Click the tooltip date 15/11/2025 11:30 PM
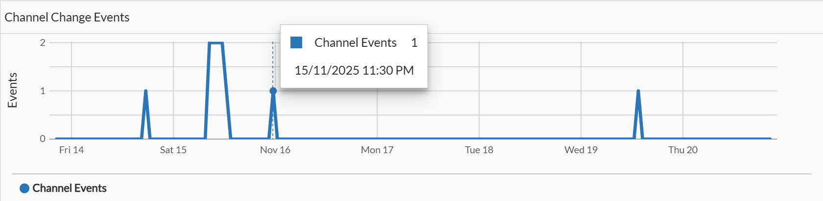 point(354,70)
